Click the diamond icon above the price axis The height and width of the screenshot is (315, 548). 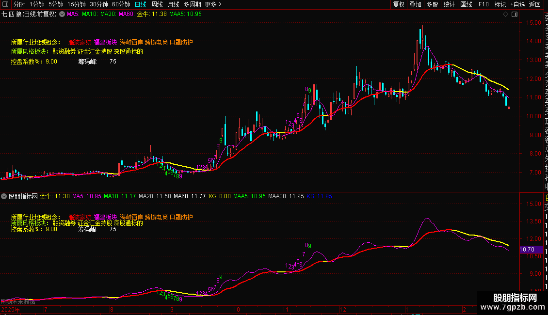click(x=506, y=15)
